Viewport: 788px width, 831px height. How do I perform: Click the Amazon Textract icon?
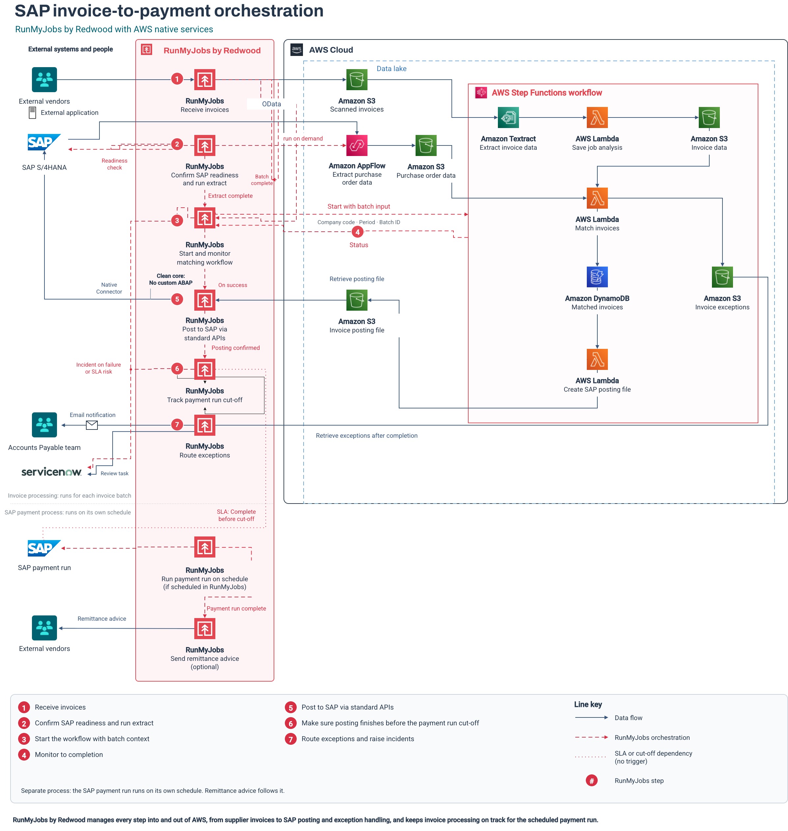508,117
